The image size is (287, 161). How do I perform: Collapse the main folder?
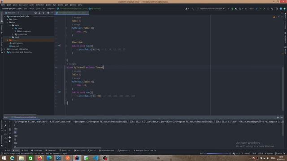point(10,25)
